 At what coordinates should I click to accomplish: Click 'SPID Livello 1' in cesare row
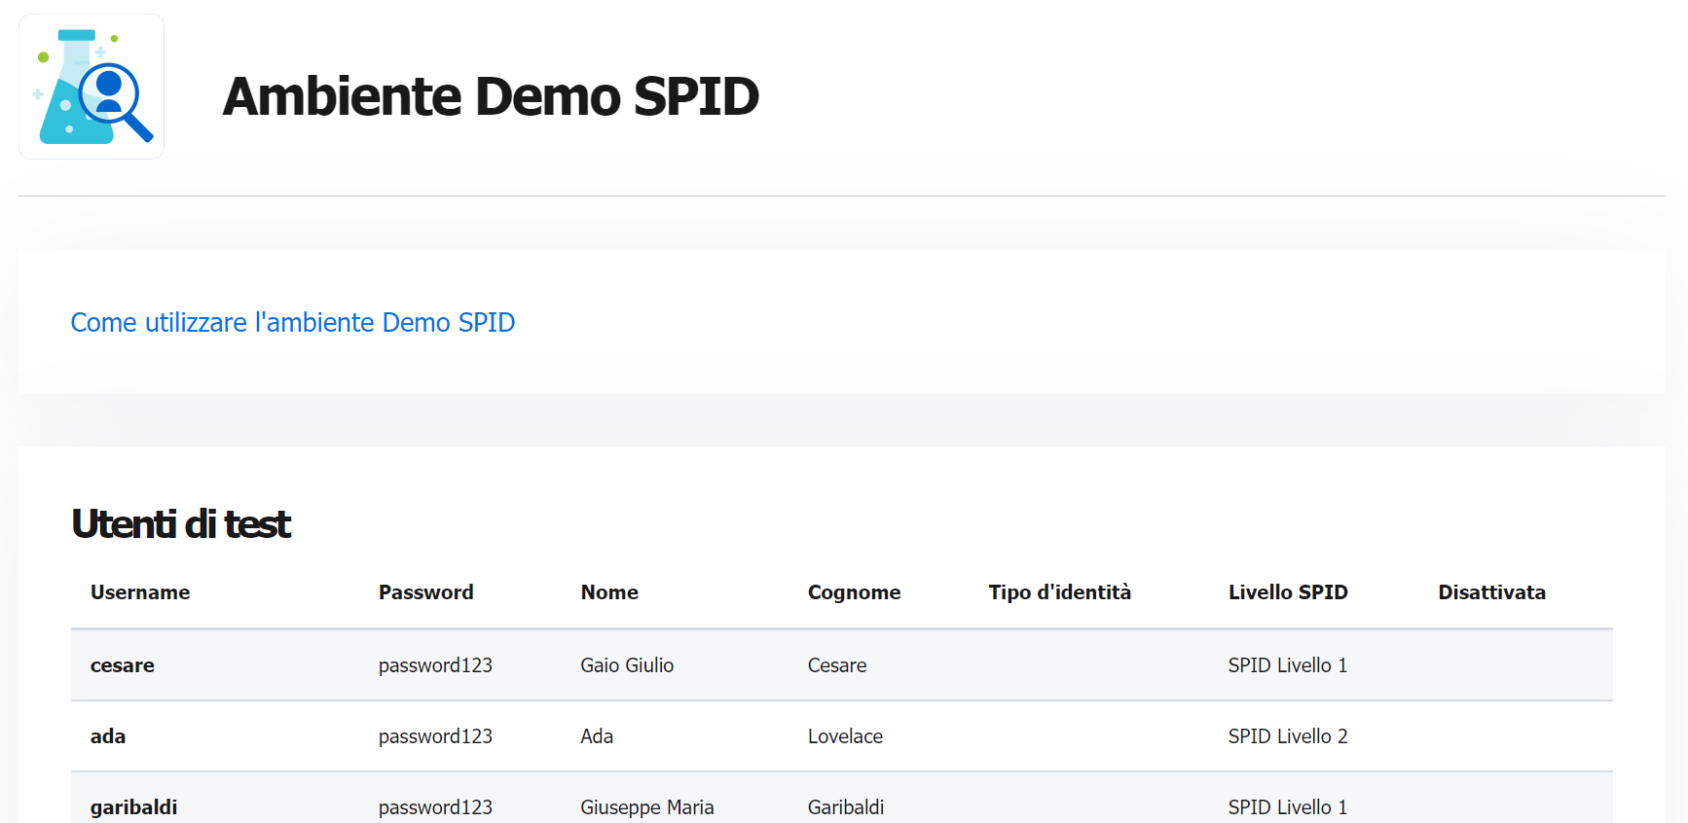[x=1288, y=665]
